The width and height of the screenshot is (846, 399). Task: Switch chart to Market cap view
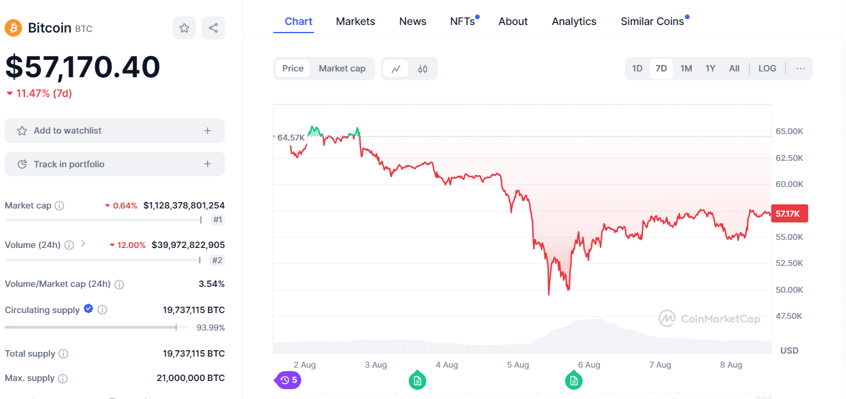pyautogui.click(x=342, y=68)
